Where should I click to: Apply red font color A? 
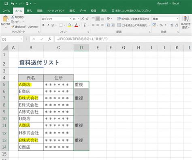click(x=77, y=25)
